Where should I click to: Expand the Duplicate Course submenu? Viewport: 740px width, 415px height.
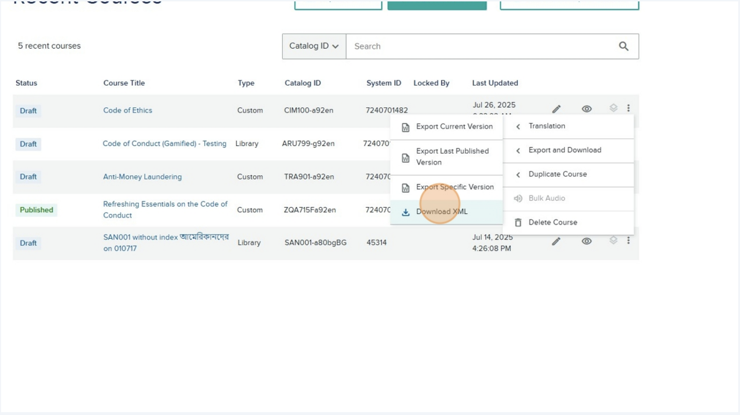pyautogui.click(x=558, y=174)
